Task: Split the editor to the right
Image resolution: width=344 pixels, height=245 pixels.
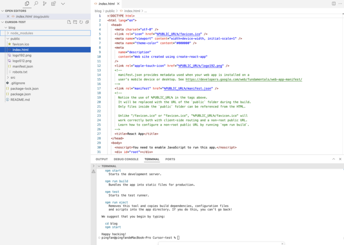Action: pos(334,4)
